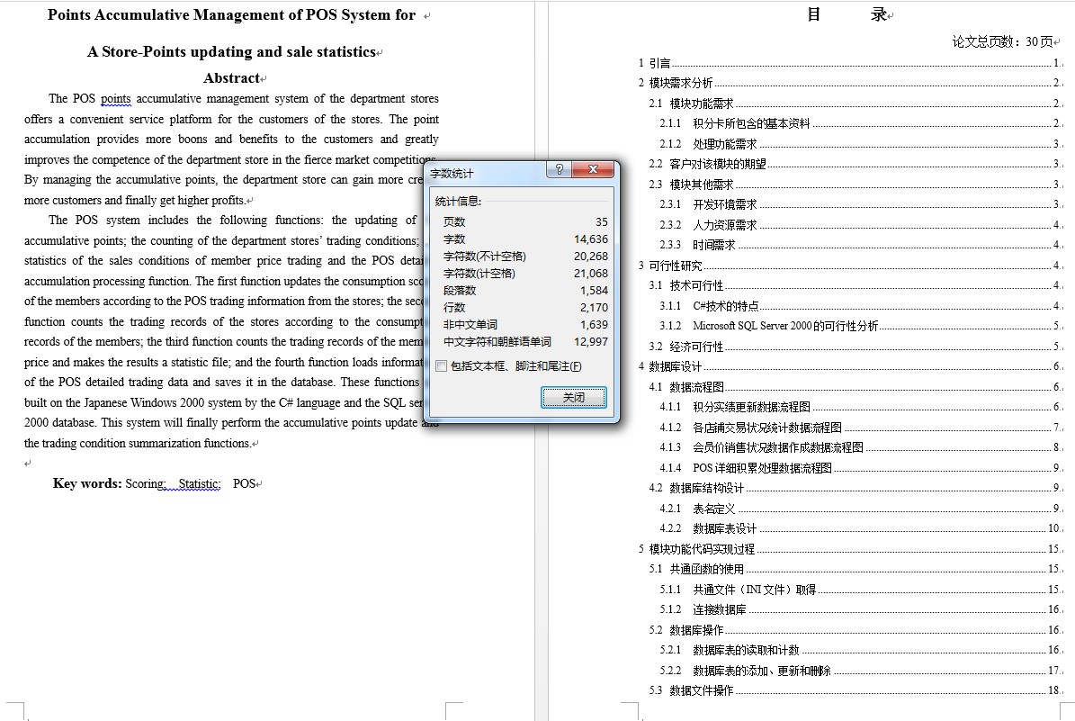Click 行数 value 2,170

coord(594,307)
